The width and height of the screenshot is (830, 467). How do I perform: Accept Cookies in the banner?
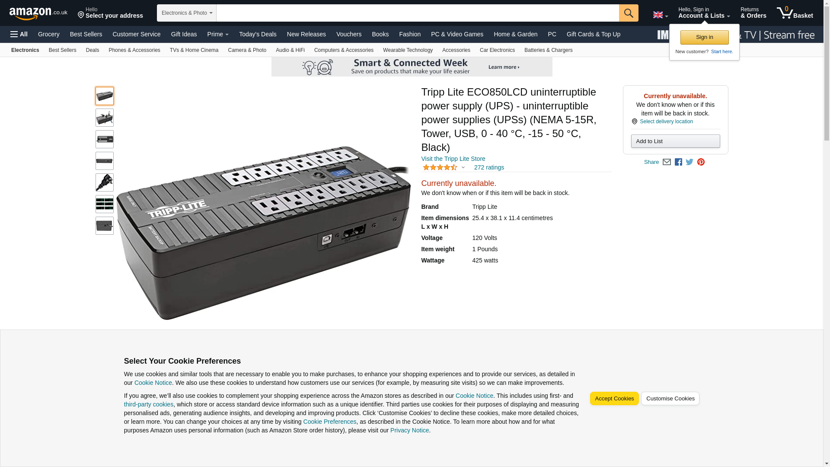(x=614, y=399)
